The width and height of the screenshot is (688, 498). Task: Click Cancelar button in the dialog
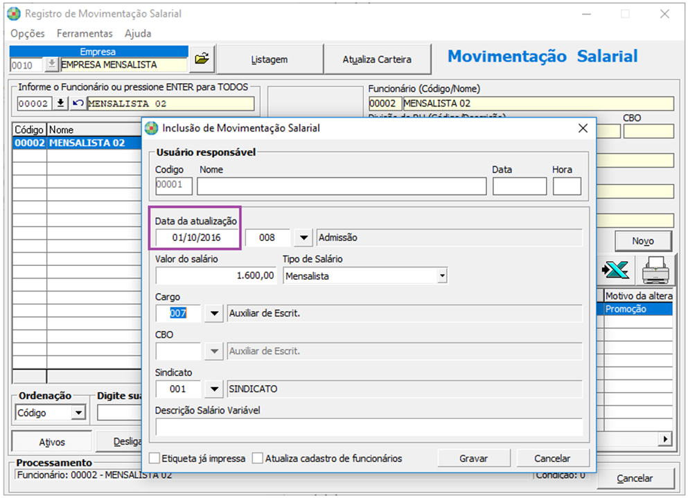[552, 459]
